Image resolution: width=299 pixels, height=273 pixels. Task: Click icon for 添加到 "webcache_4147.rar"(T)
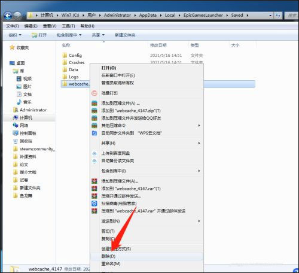(x=94, y=189)
